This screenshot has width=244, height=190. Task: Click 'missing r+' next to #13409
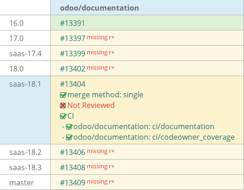point(101,182)
